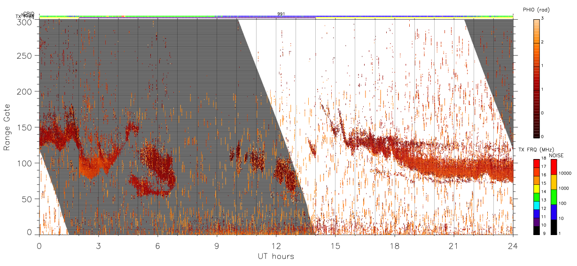Click the red NOISE swatch above 10000
Viewport: 577px width, 266px height.
click(554, 167)
